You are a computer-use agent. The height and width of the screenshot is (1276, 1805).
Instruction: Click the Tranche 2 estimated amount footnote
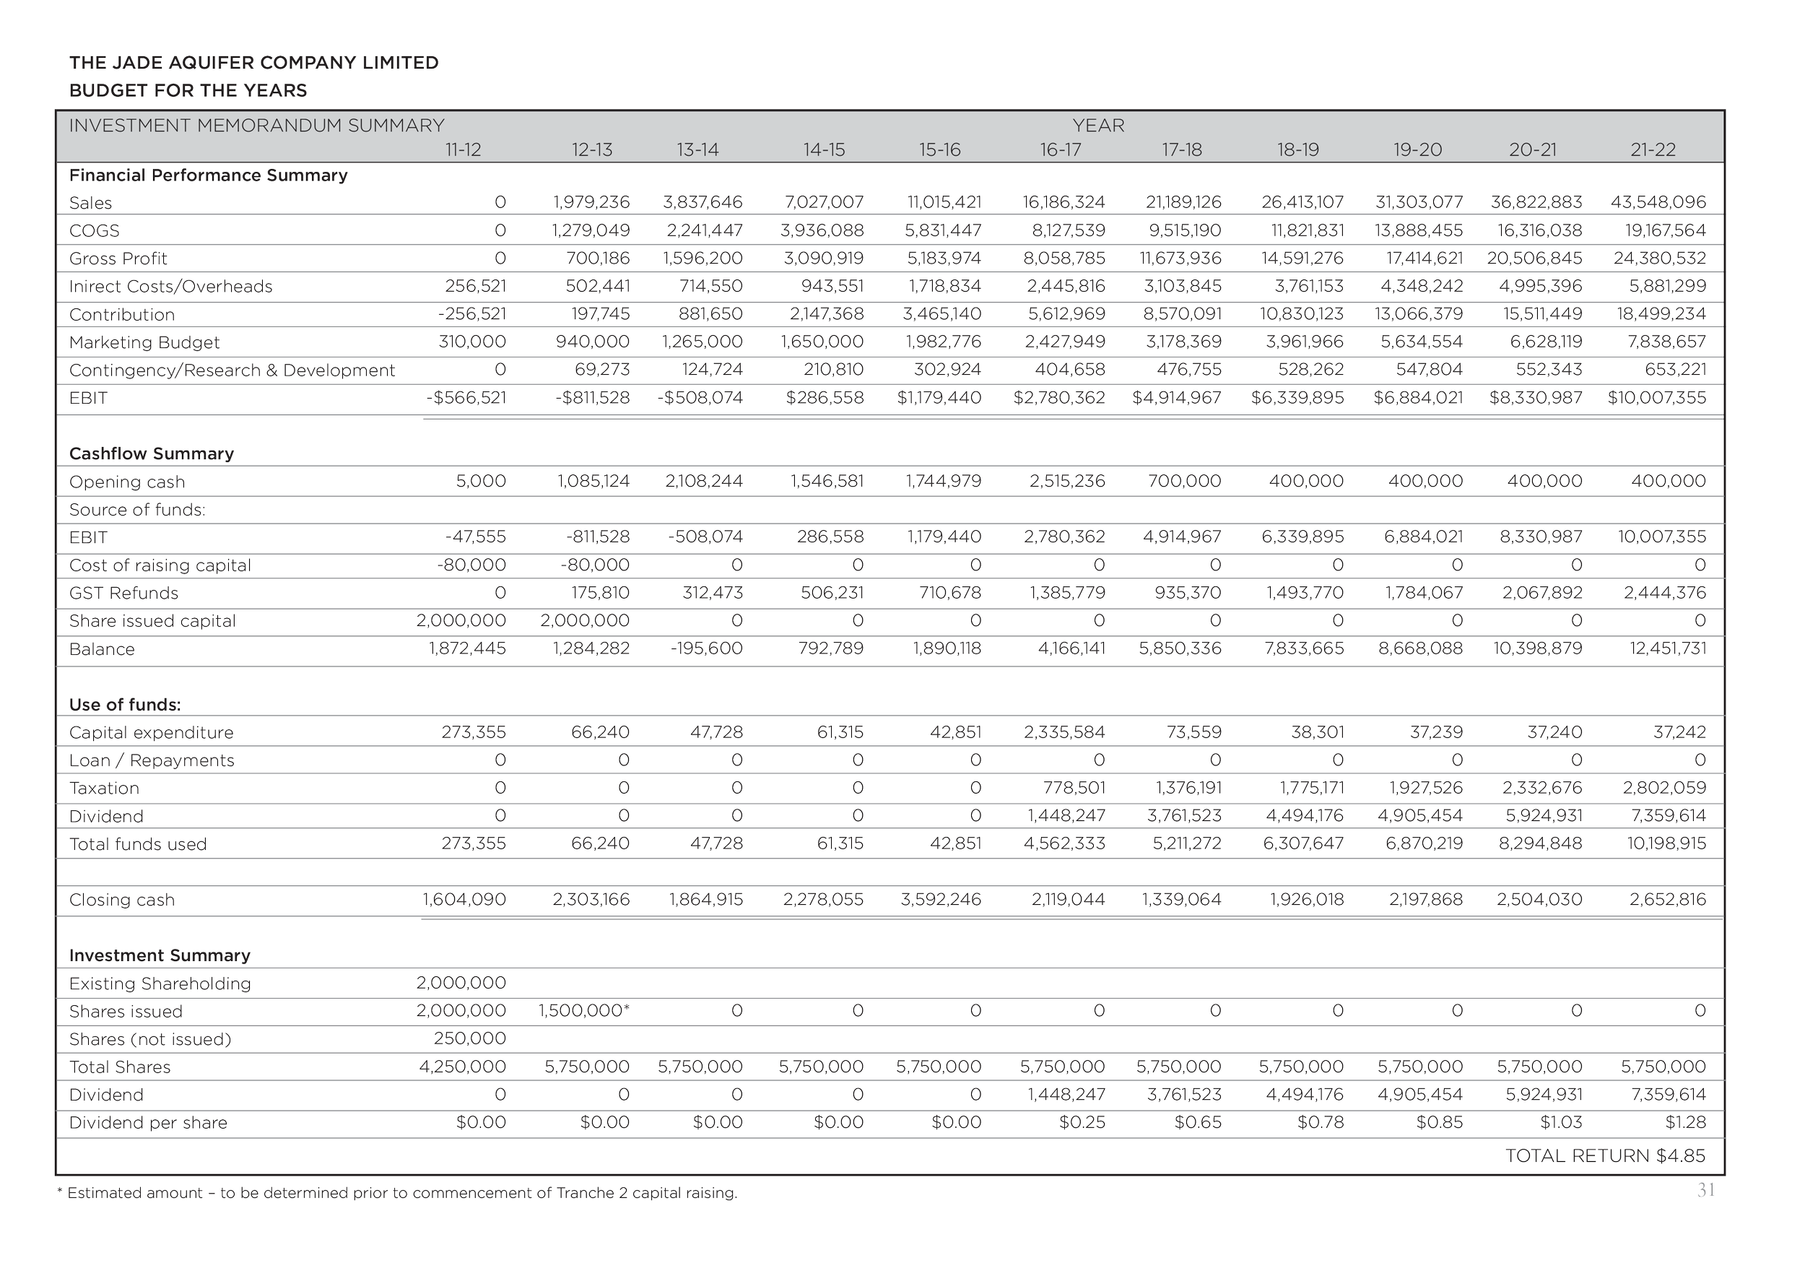point(398,1194)
